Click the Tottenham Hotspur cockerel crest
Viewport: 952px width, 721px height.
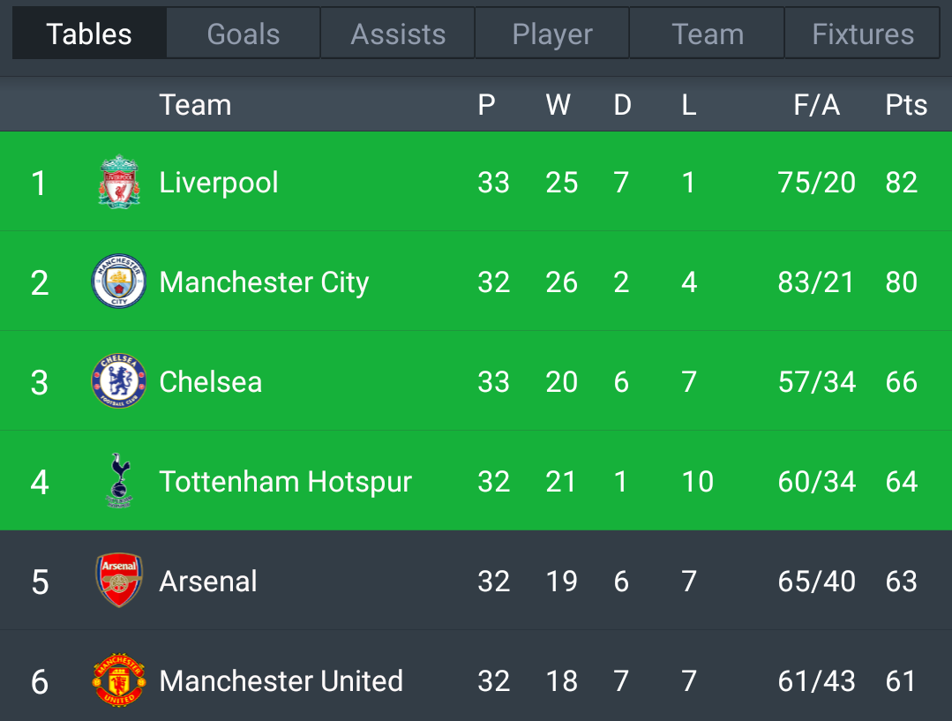[119, 480]
